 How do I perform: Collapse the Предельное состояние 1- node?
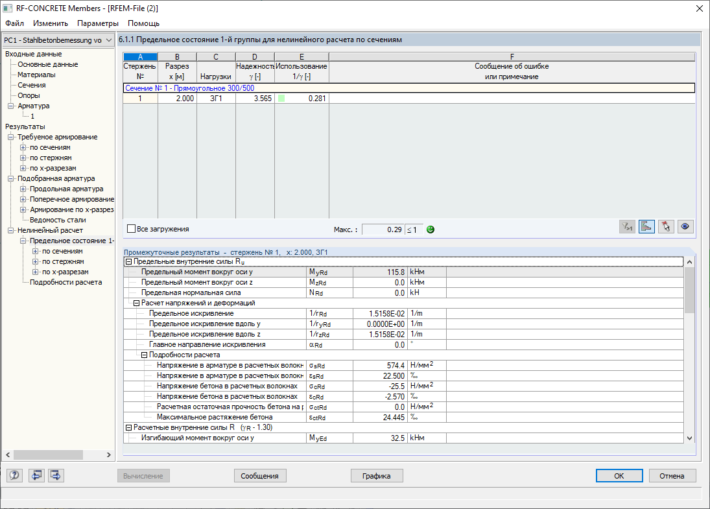pos(23,241)
